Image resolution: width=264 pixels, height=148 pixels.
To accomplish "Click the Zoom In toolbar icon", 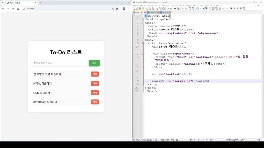I will [x=183, y=8].
